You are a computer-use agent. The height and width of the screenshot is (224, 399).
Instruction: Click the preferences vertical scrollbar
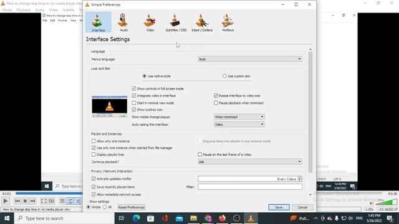click(x=310, y=112)
